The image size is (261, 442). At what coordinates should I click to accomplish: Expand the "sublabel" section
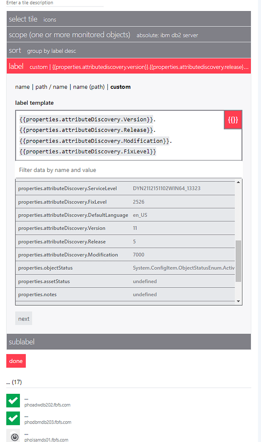coord(20,341)
